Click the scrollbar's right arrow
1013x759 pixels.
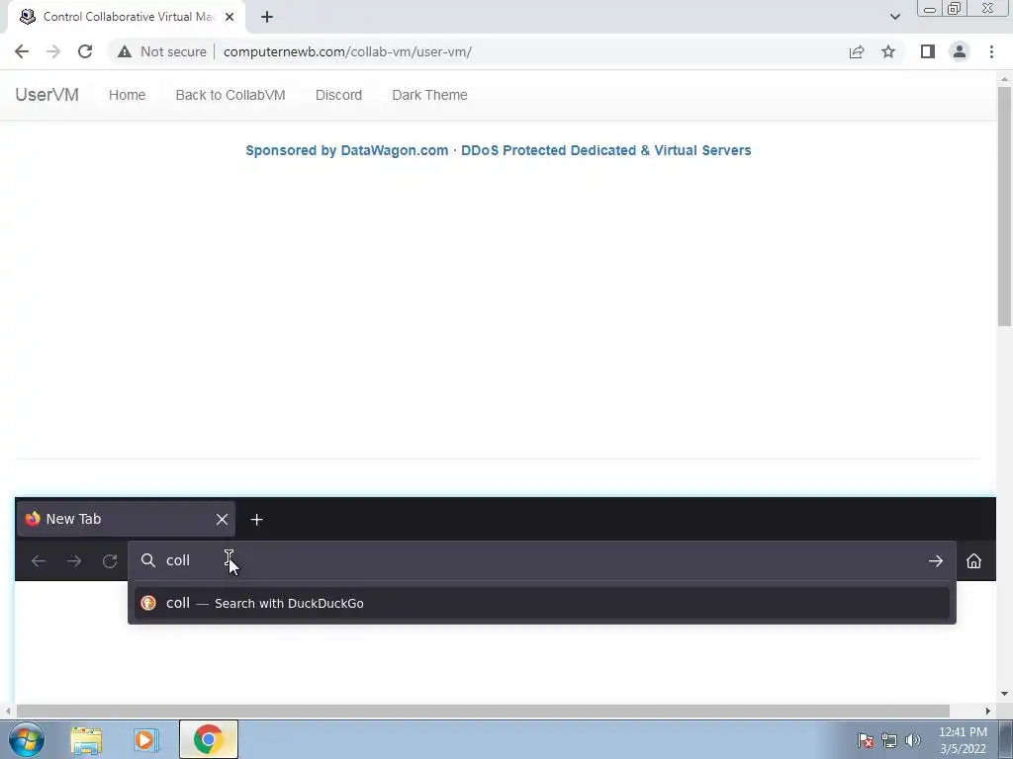click(987, 711)
